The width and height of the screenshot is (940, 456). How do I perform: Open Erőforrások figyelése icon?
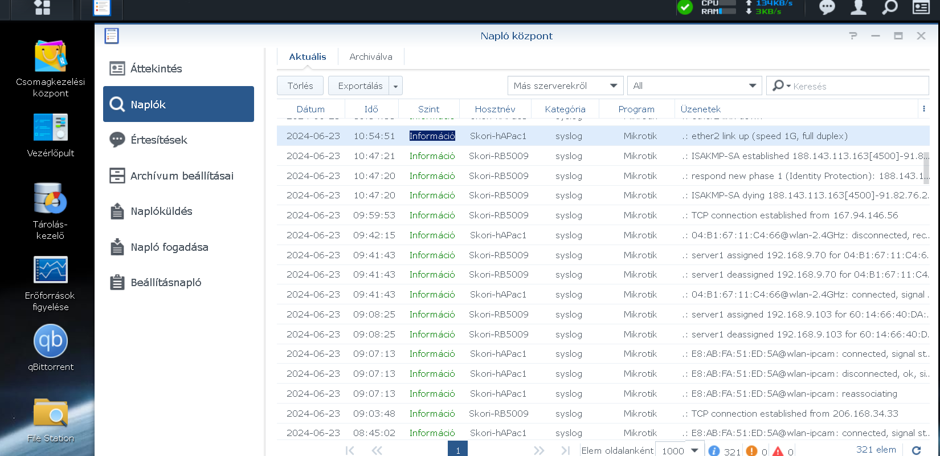point(50,270)
